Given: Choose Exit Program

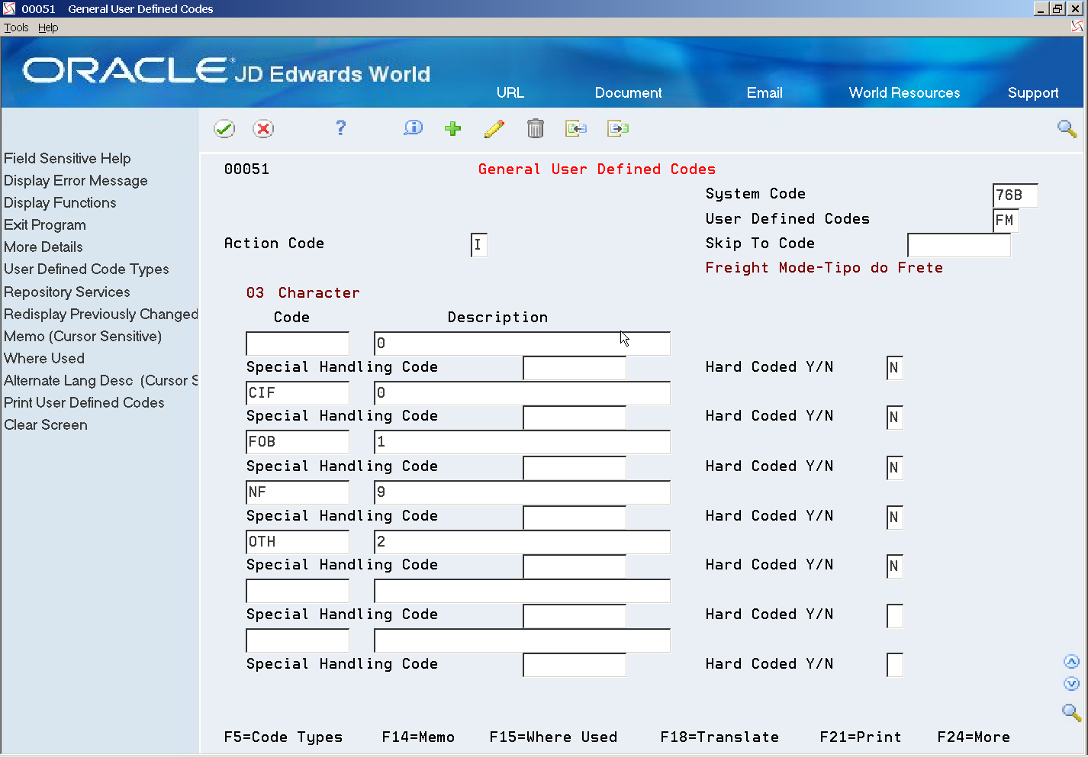Looking at the screenshot, I should coord(45,224).
